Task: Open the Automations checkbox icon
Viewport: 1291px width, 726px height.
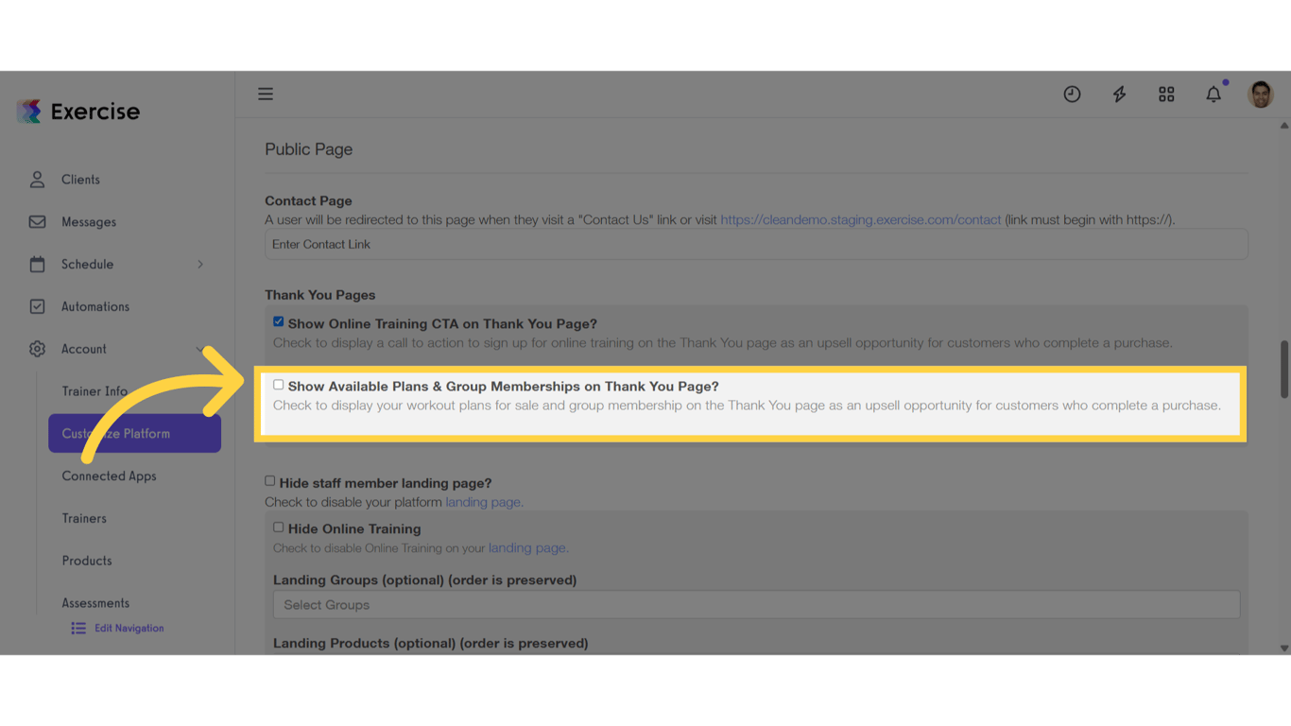Action: (37, 306)
